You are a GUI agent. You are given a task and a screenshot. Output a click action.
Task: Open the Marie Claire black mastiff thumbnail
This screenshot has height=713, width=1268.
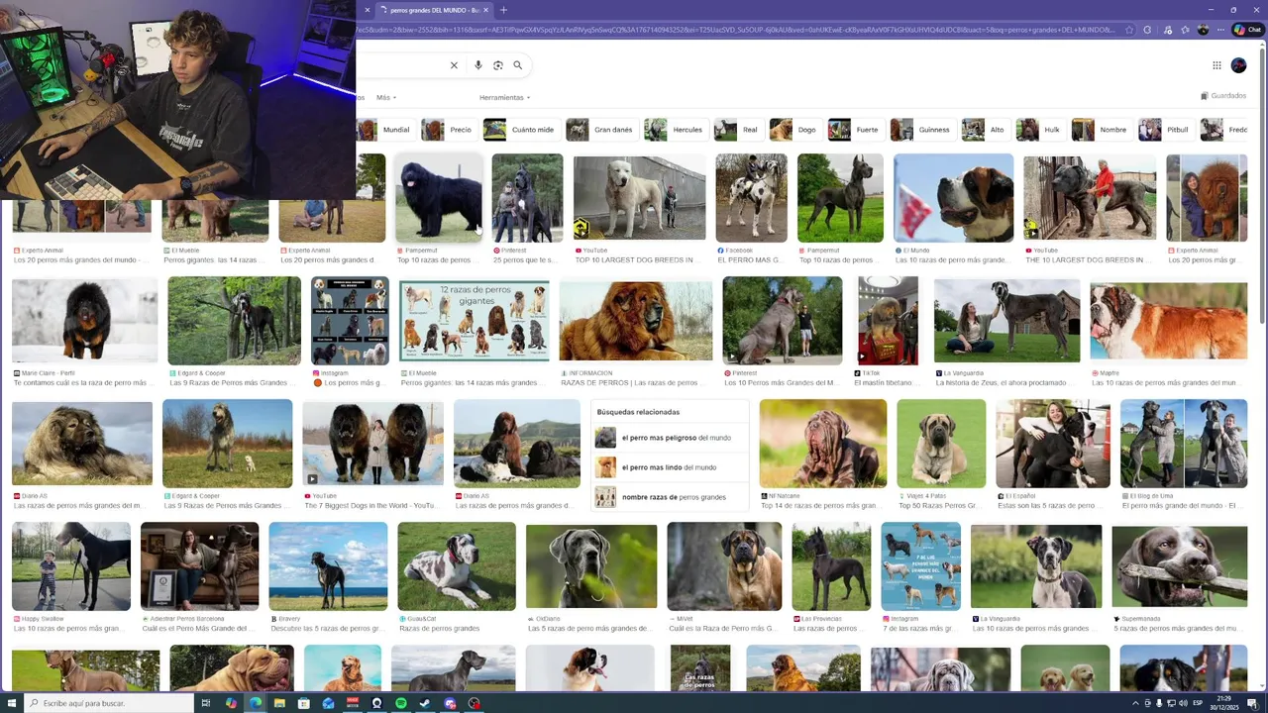pyautogui.click(x=84, y=321)
